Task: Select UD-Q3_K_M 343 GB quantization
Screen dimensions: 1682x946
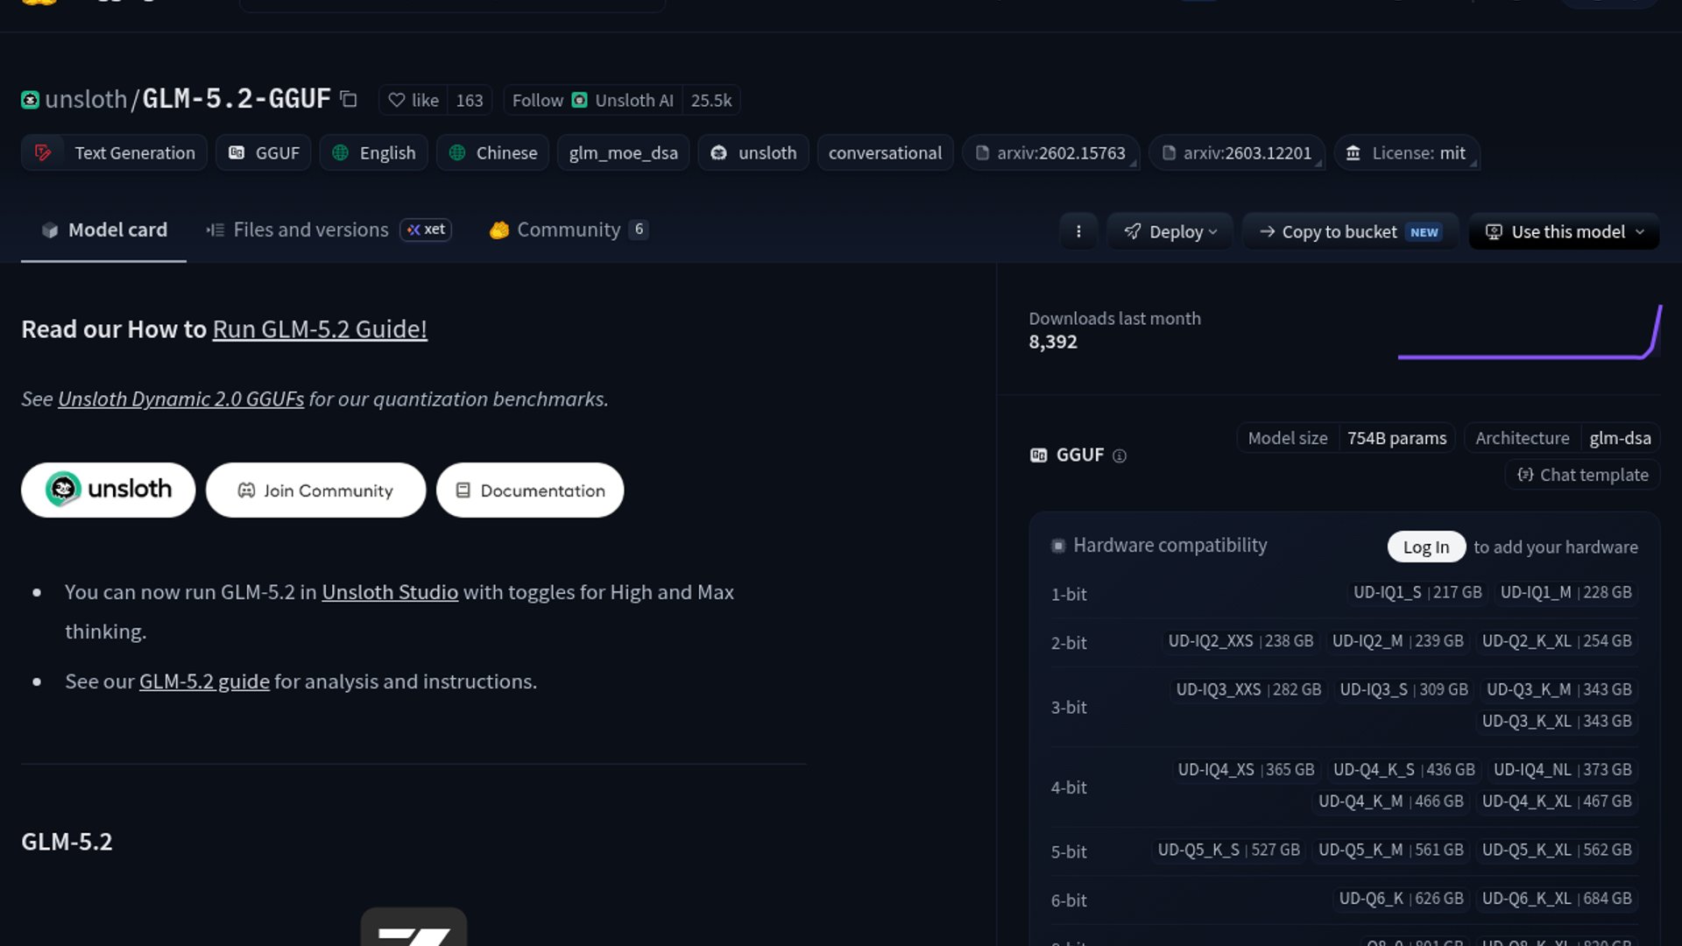Action: (1558, 689)
